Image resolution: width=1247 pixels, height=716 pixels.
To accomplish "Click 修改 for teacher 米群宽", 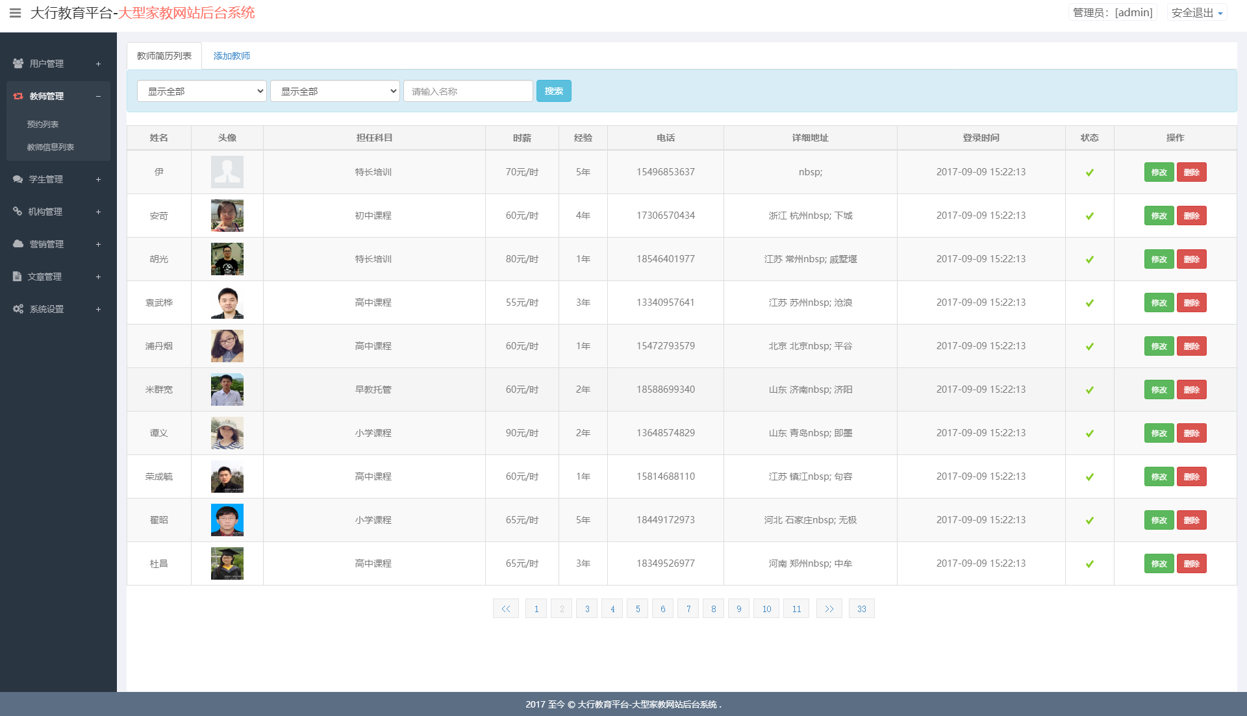I will 1159,389.
